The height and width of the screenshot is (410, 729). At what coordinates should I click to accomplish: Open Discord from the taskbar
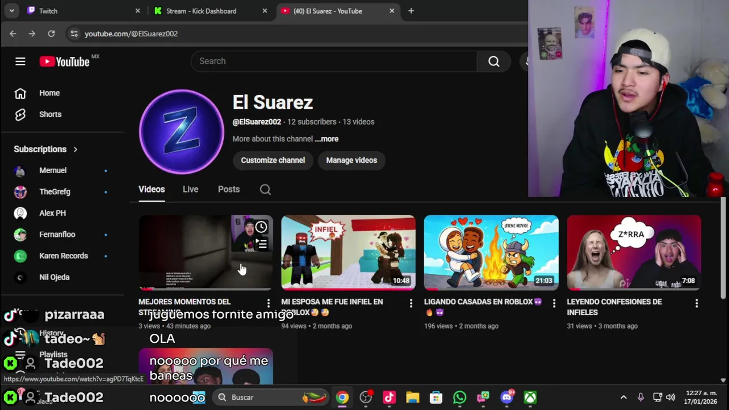click(507, 397)
